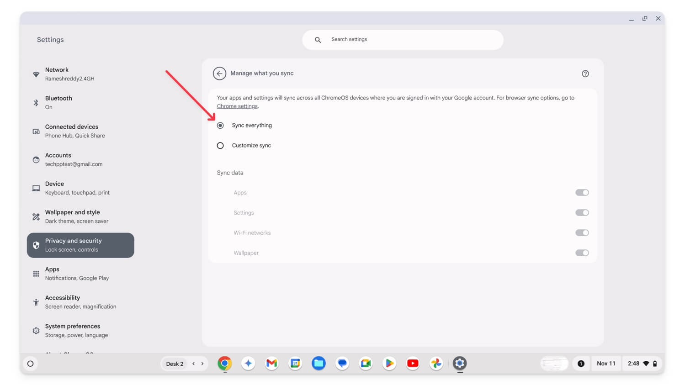Open Apps settings section
This screenshot has width=685, height=385.
[80, 274]
